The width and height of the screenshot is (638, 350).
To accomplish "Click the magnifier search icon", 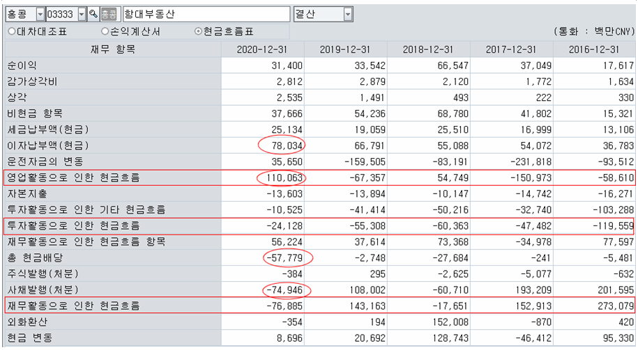I will coord(93,15).
